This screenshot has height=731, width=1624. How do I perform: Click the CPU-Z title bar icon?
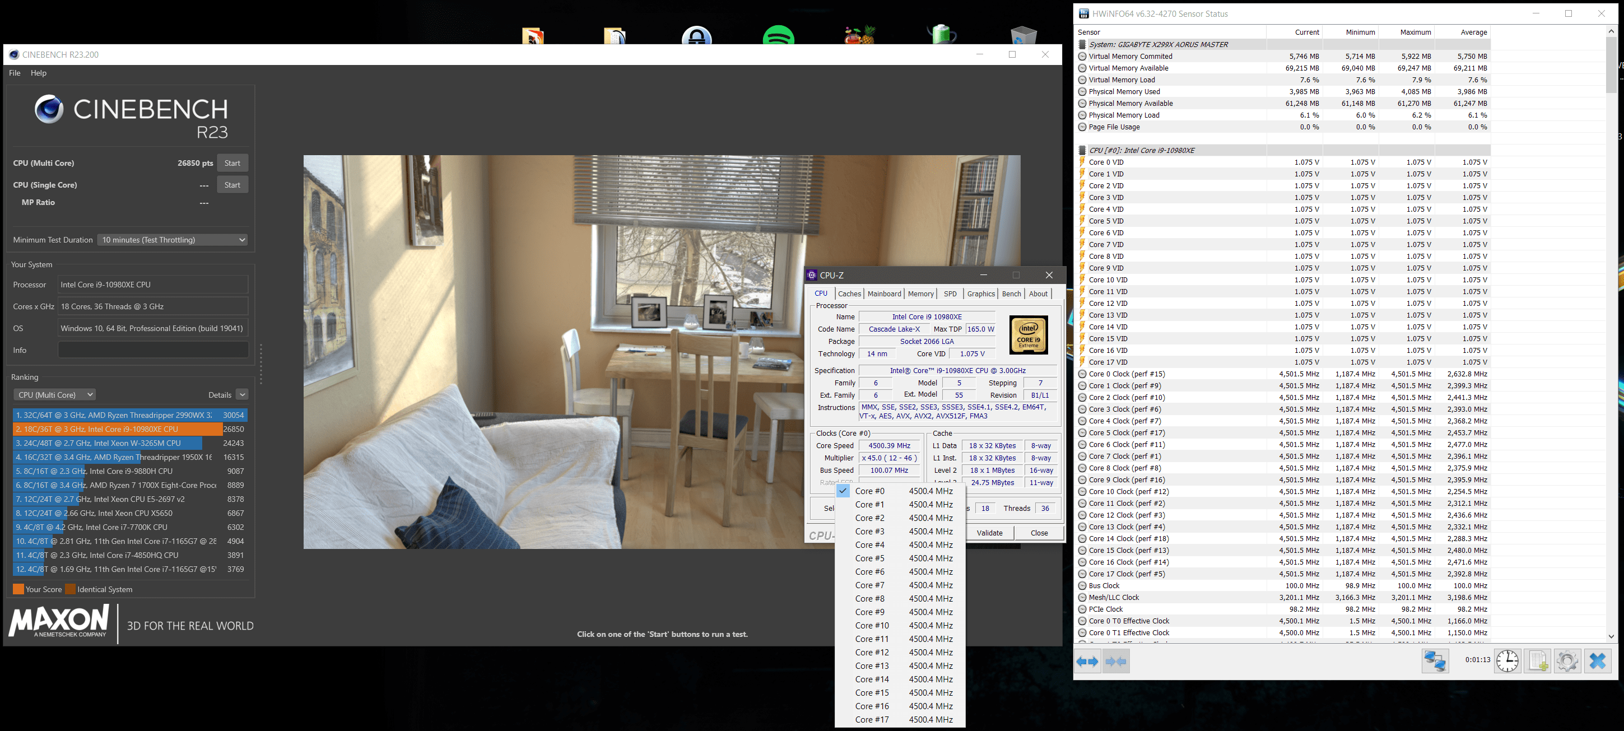(812, 274)
